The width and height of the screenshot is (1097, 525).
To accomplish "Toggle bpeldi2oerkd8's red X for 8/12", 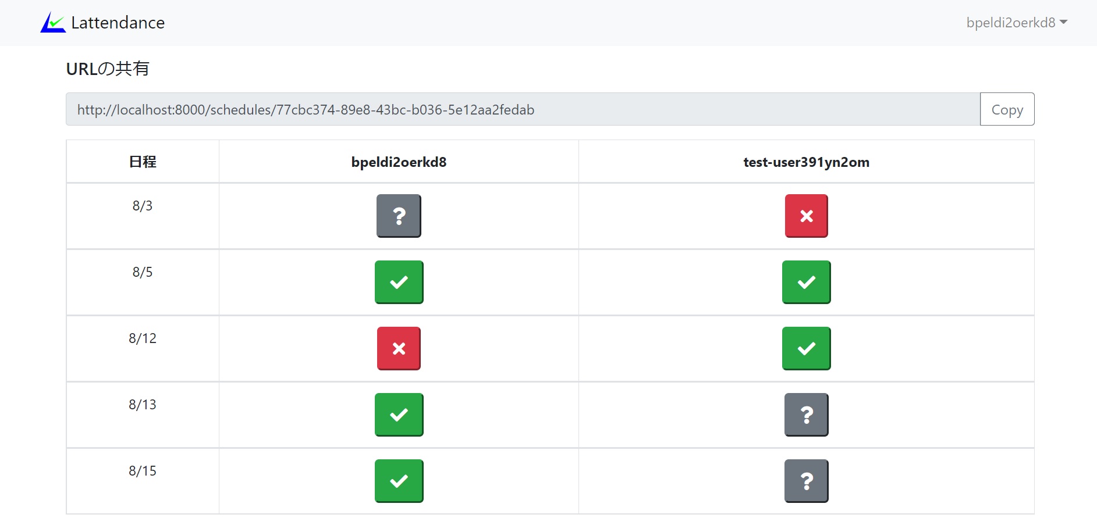I will click(399, 348).
